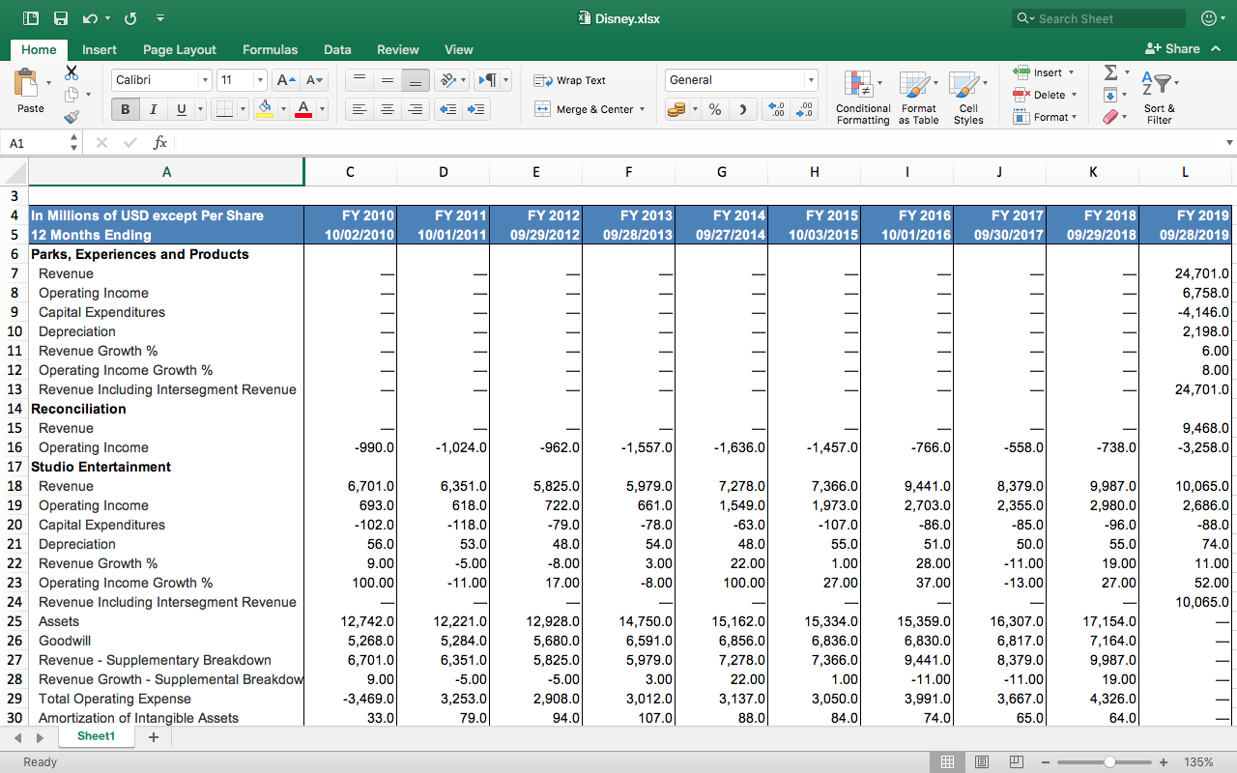Open the Page Layout ribbon tab
The image size is (1237, 773).
point(180,49)
